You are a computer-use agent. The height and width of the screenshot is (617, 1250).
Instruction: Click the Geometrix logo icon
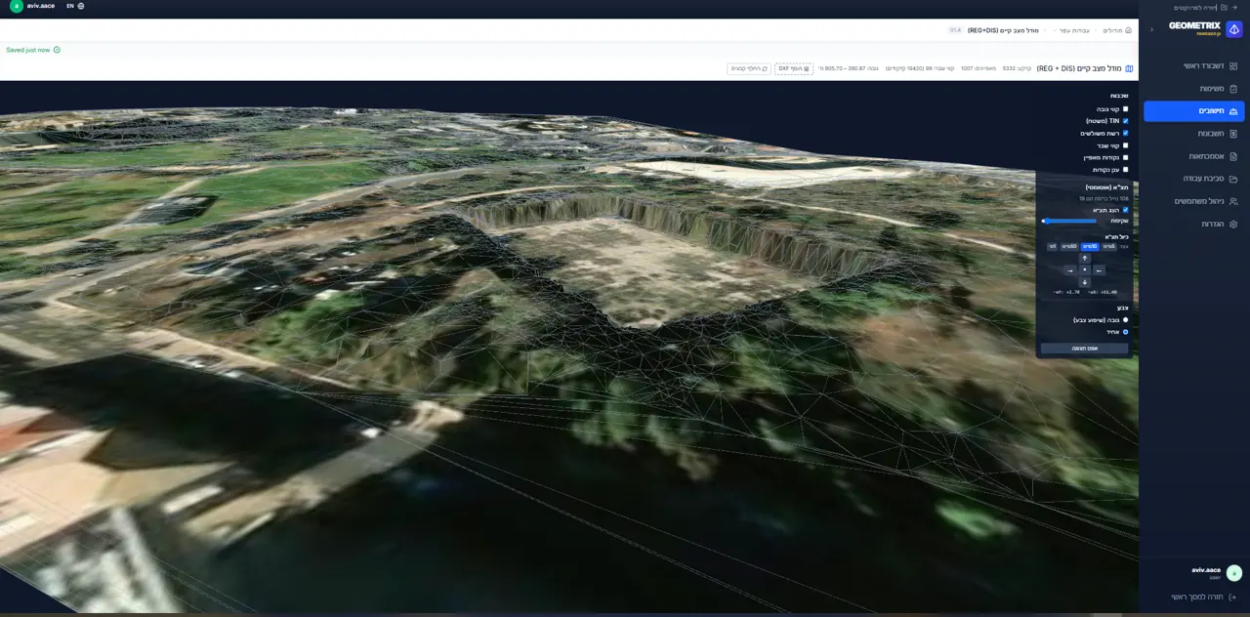tap(1234, 29)
